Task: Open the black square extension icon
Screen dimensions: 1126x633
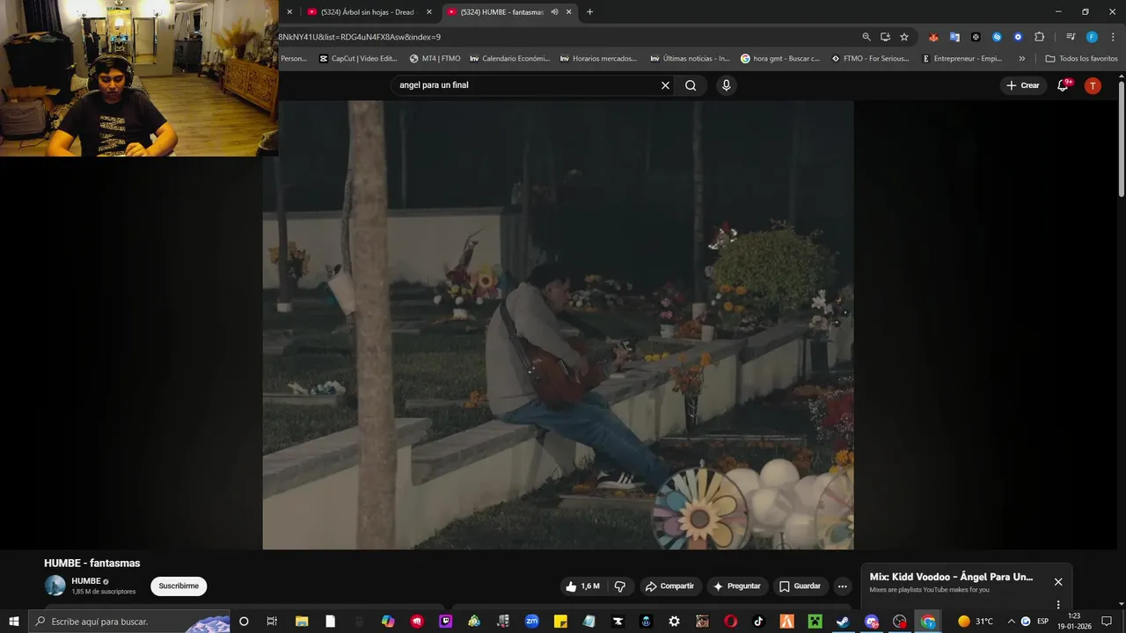Action: tap(976, 37)
